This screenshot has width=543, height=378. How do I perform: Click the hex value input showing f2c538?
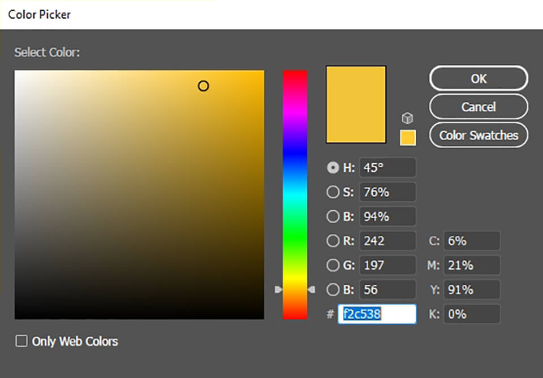pos(377,314)
